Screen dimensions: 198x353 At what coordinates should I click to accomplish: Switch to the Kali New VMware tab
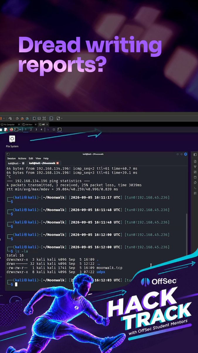(x=29, y=124)
